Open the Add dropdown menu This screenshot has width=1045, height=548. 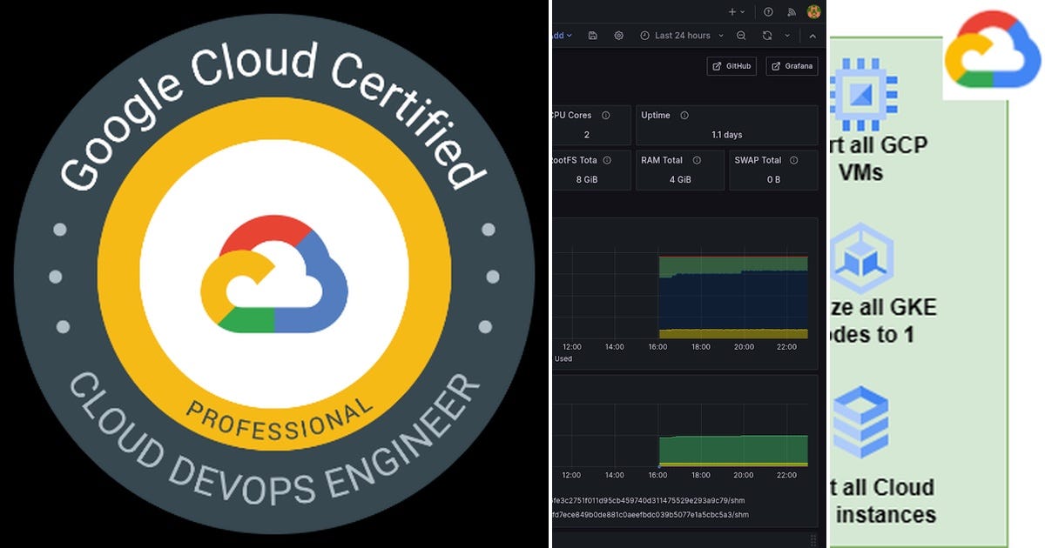click(x=561, y=36)
